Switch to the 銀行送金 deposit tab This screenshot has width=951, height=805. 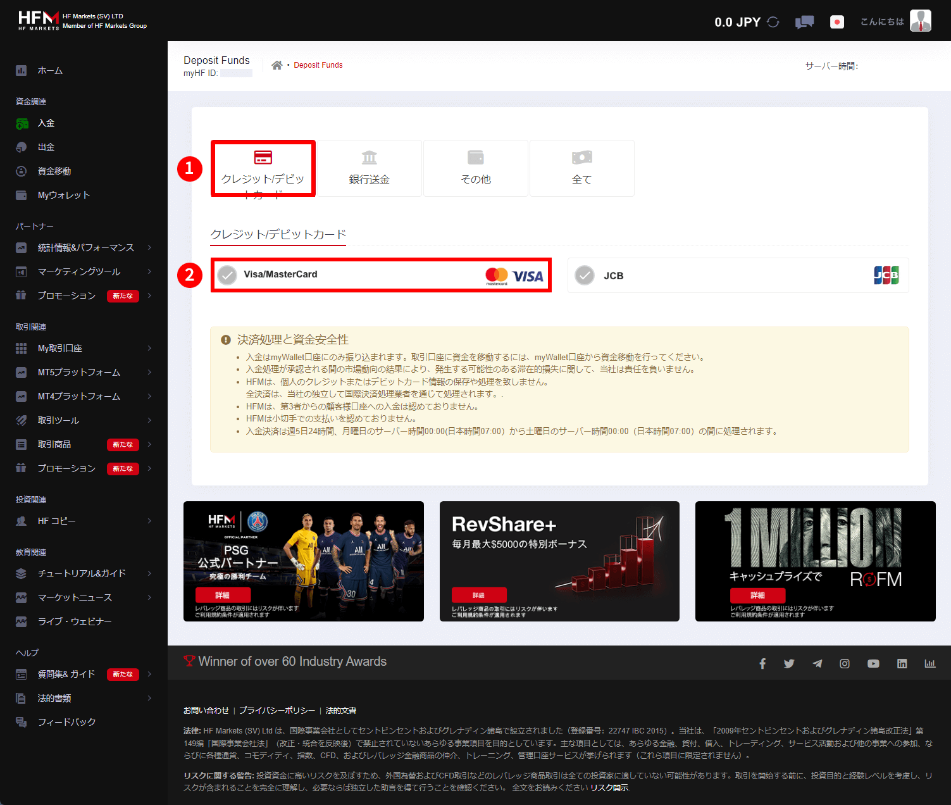(369, 168)
